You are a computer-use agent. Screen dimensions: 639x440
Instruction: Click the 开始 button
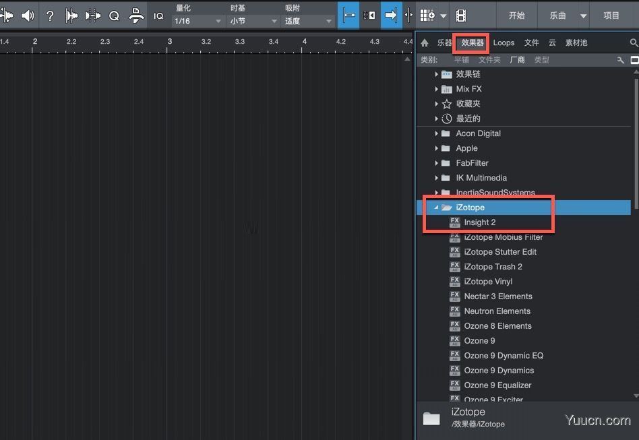coord(517,15)
